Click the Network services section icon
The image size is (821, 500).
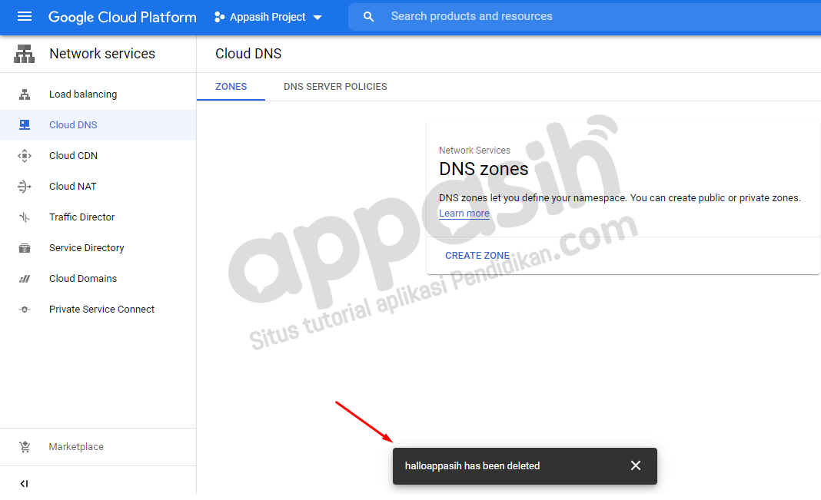tap(24, 54)
